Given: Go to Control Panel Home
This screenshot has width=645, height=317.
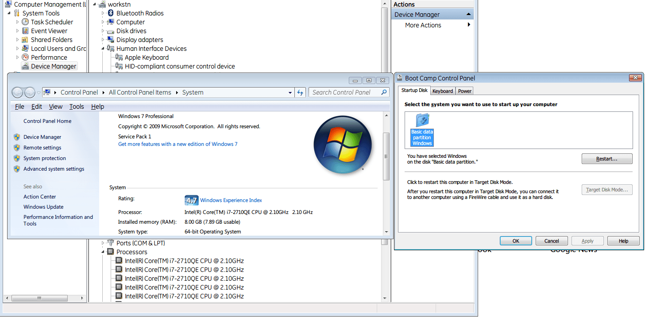Looking at the screenshot, I should 47,121.
